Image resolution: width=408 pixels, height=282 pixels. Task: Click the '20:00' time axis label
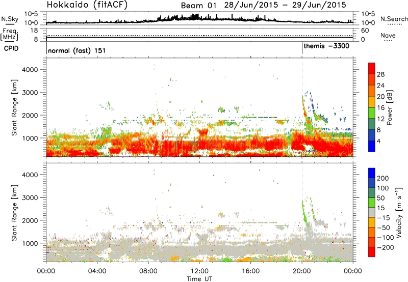[x=302, y=271]
